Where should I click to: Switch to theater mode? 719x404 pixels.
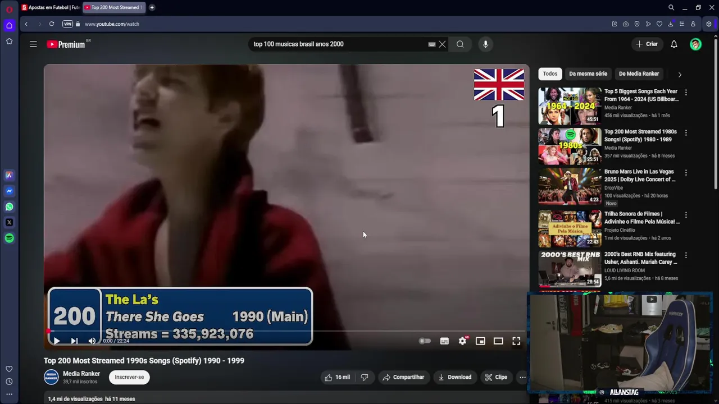498,341
